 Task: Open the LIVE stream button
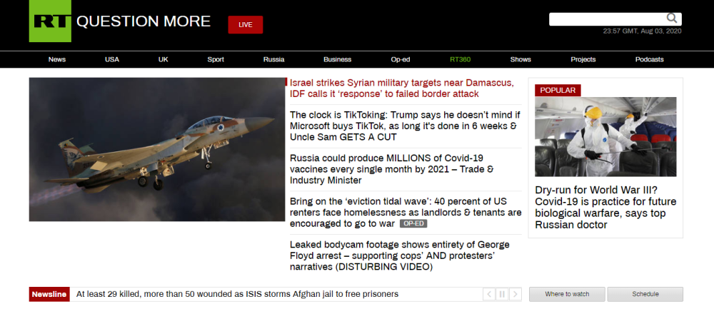click(246, 24)
